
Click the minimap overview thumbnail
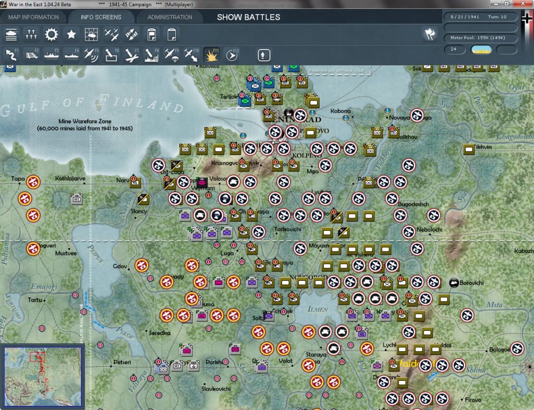(x=43, y=376)
